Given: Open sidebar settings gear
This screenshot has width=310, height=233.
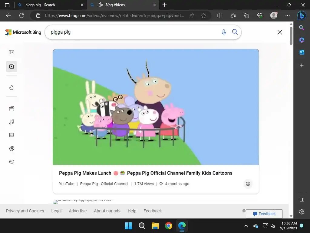Looking at the screenshot, I should click(302, 212).
